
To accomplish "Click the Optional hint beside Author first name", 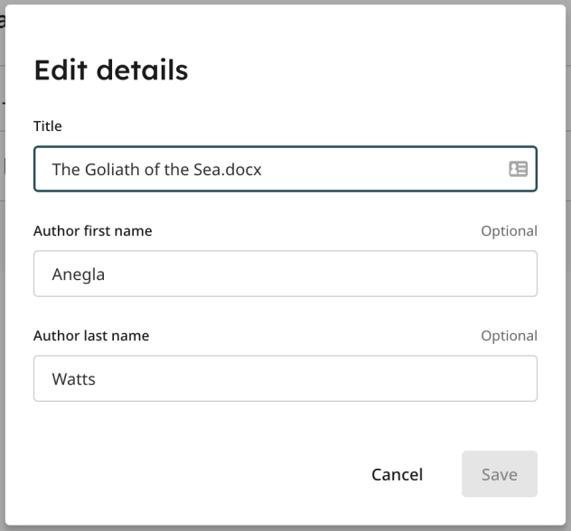I will tap(509, 231).
